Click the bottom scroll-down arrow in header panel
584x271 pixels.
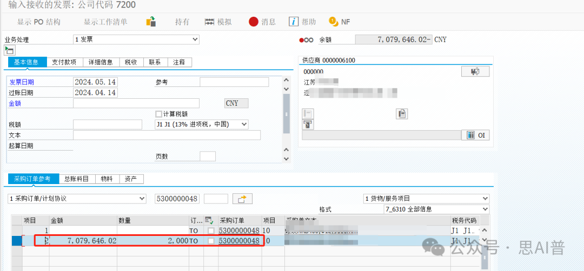coord(287,159)
